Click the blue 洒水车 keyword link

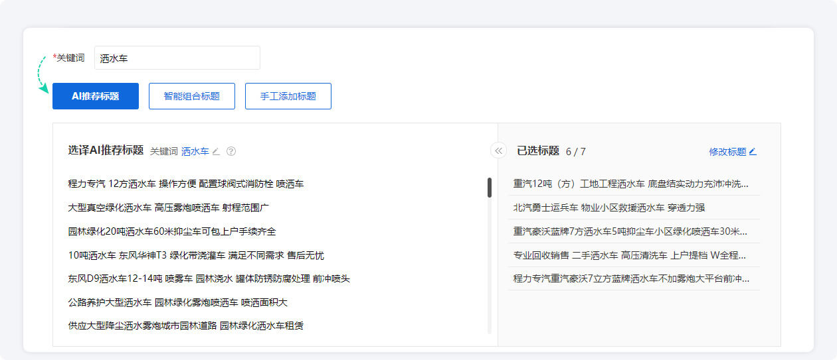pyautogui.click(x=195, y=151)
